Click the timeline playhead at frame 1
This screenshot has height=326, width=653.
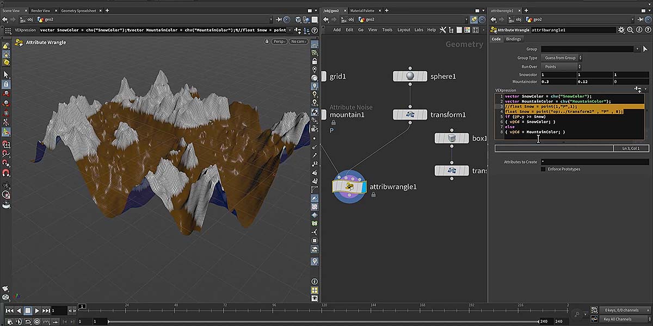click(82, 308)
